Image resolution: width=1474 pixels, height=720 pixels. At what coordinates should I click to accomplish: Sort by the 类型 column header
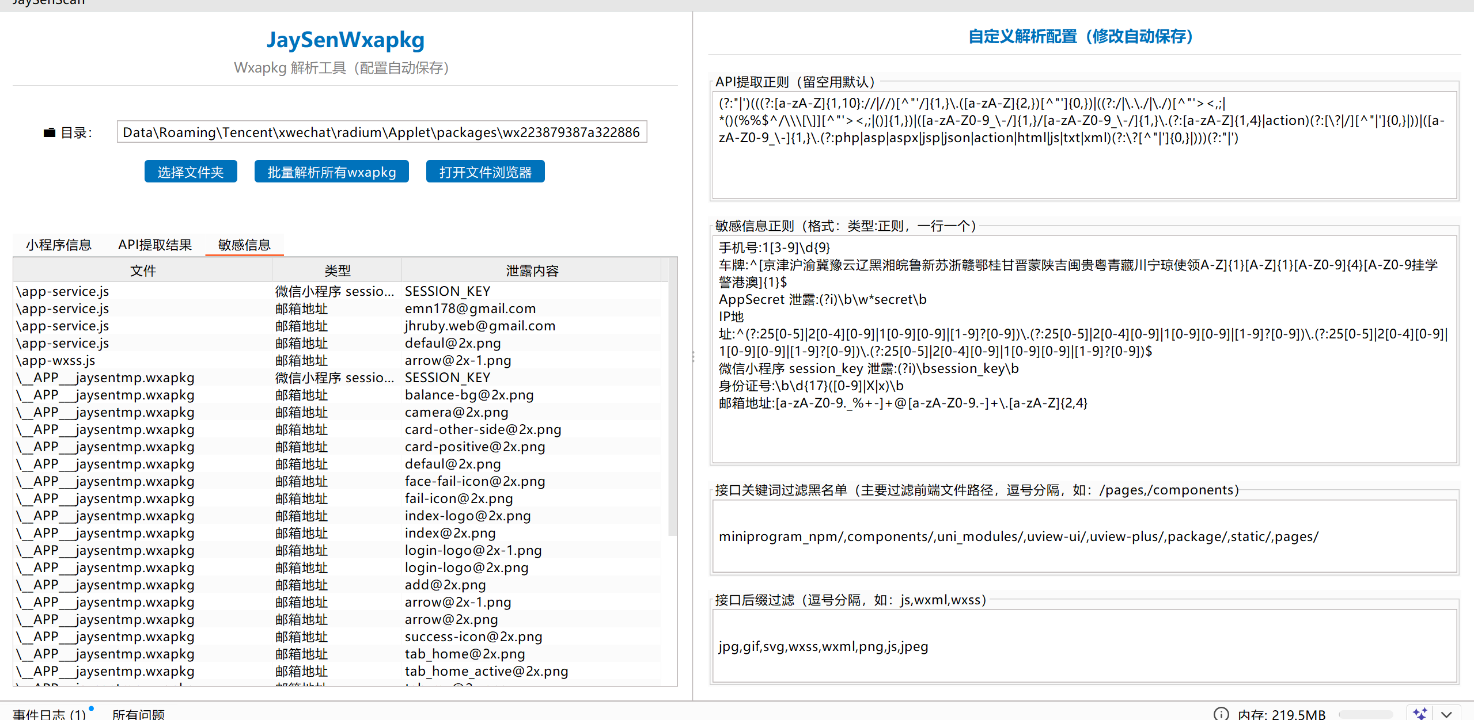(337, 270)
